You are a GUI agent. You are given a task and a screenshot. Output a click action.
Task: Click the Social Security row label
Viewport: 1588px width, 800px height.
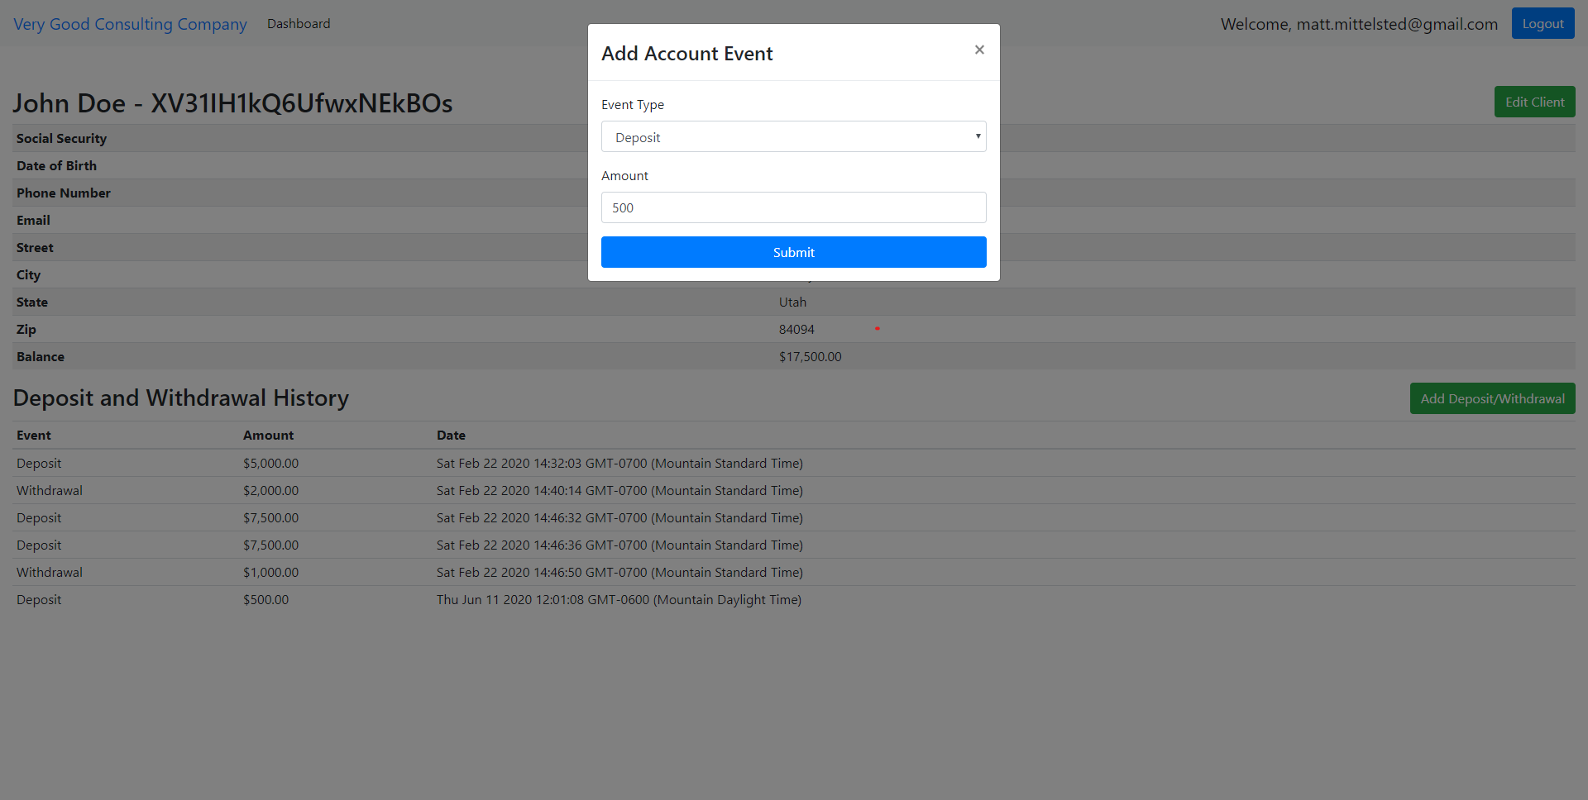(x=61, y=138)
